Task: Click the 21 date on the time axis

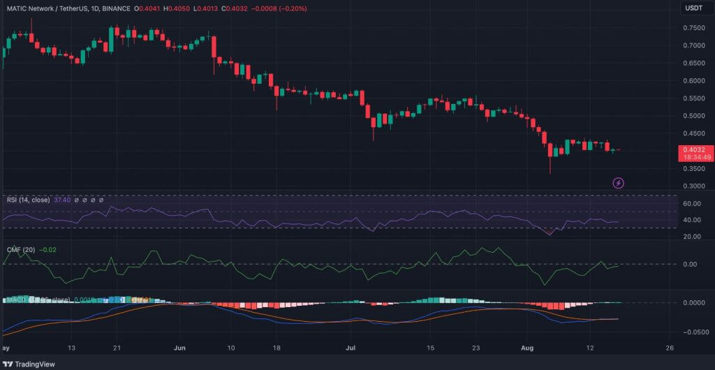Action: click(117, 348)
